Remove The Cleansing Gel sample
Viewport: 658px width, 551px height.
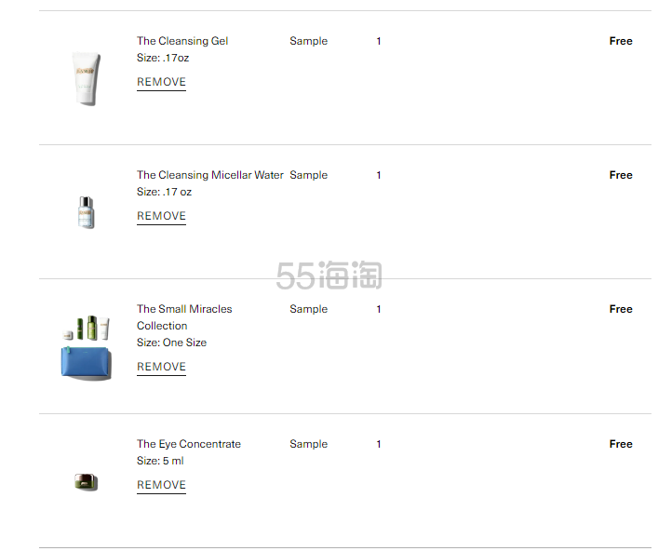pos(161,82)
